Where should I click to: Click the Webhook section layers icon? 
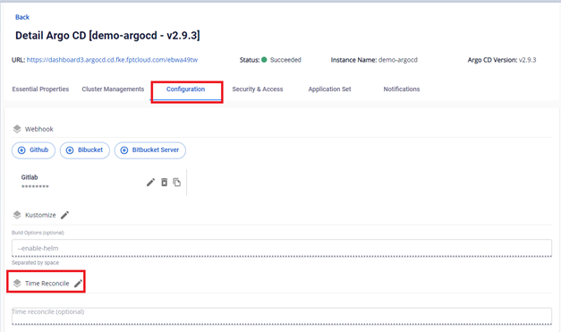(x=17, y=129)
